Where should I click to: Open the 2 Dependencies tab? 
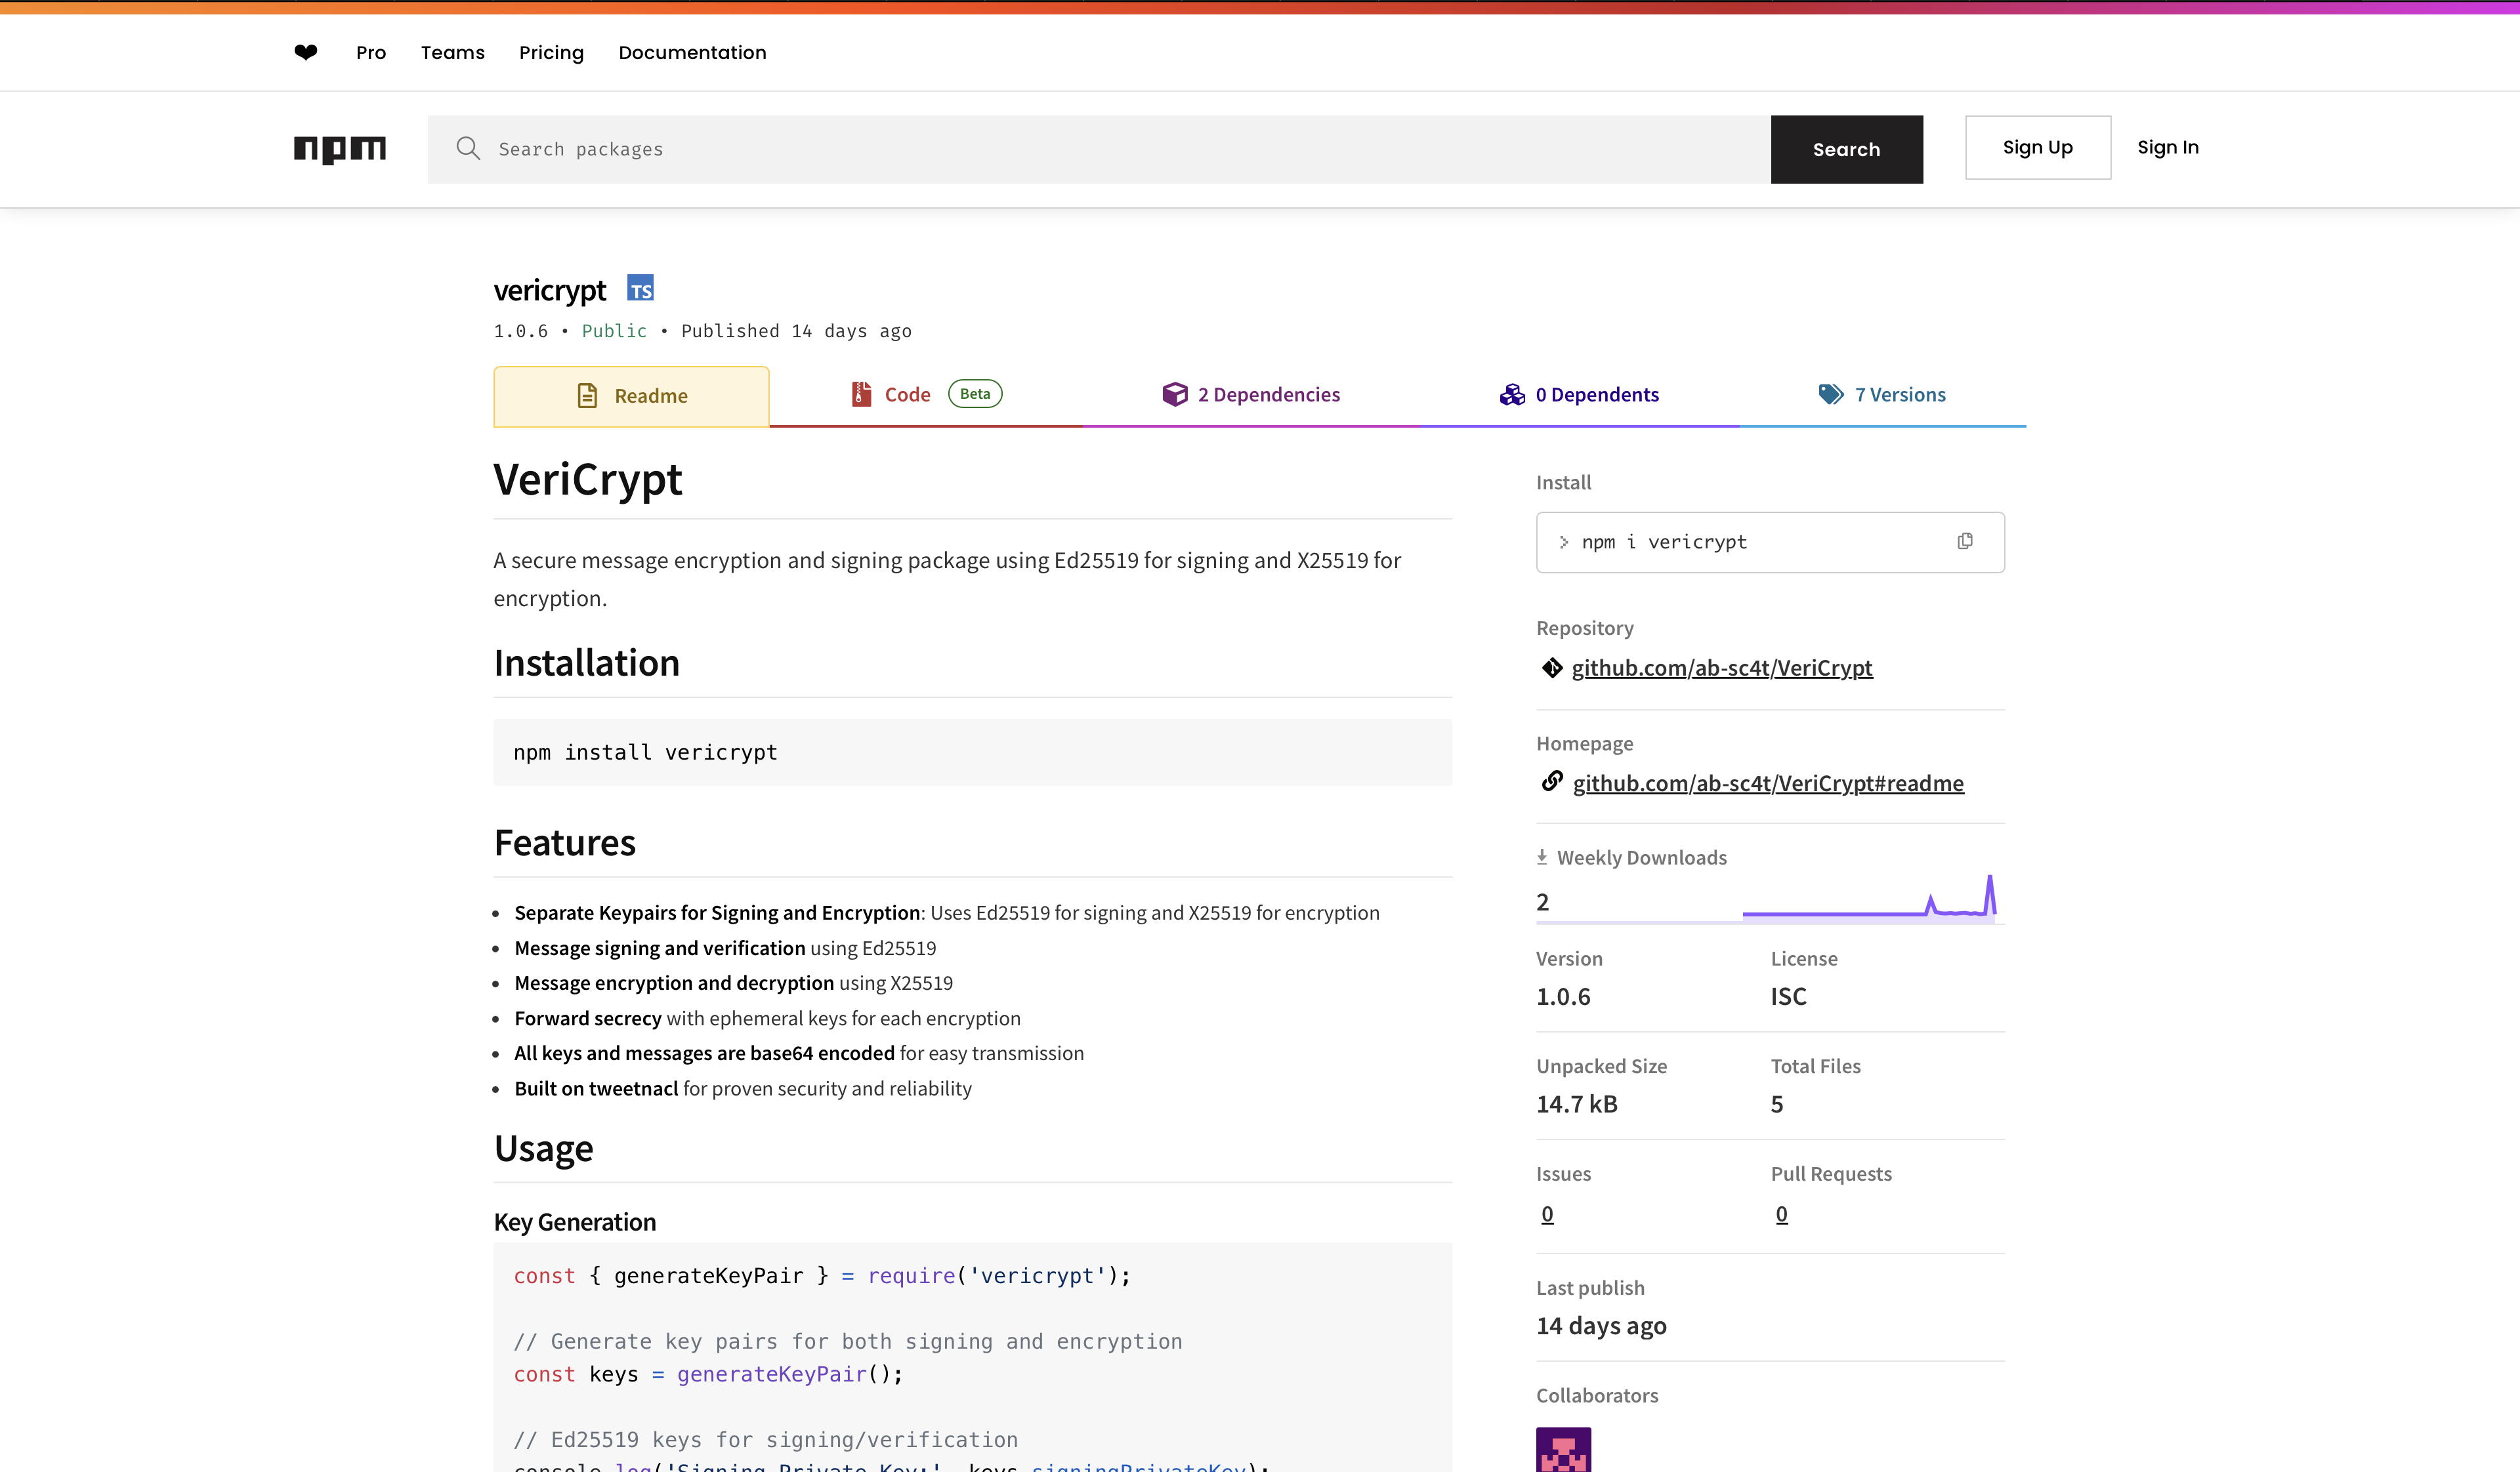click(1251, 395)
